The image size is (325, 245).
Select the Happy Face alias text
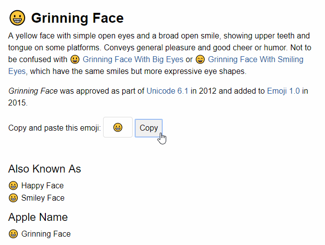pos(42,186)
